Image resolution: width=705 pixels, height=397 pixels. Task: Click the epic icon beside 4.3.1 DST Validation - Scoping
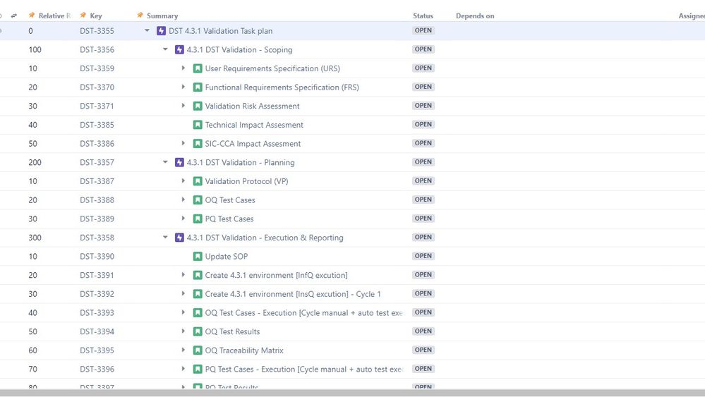[179, 50]
